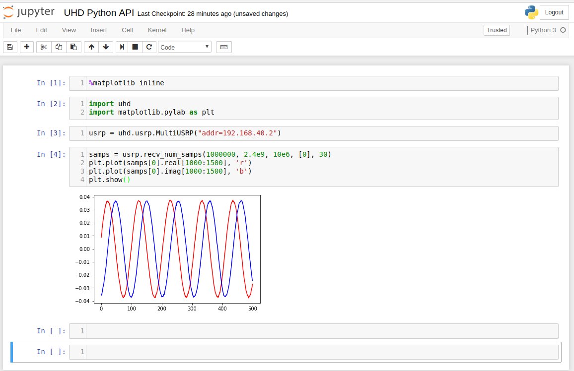The height and width of the screenshot is (371, 574).
Task: Select the In [1] prompt
Action: 51,83
